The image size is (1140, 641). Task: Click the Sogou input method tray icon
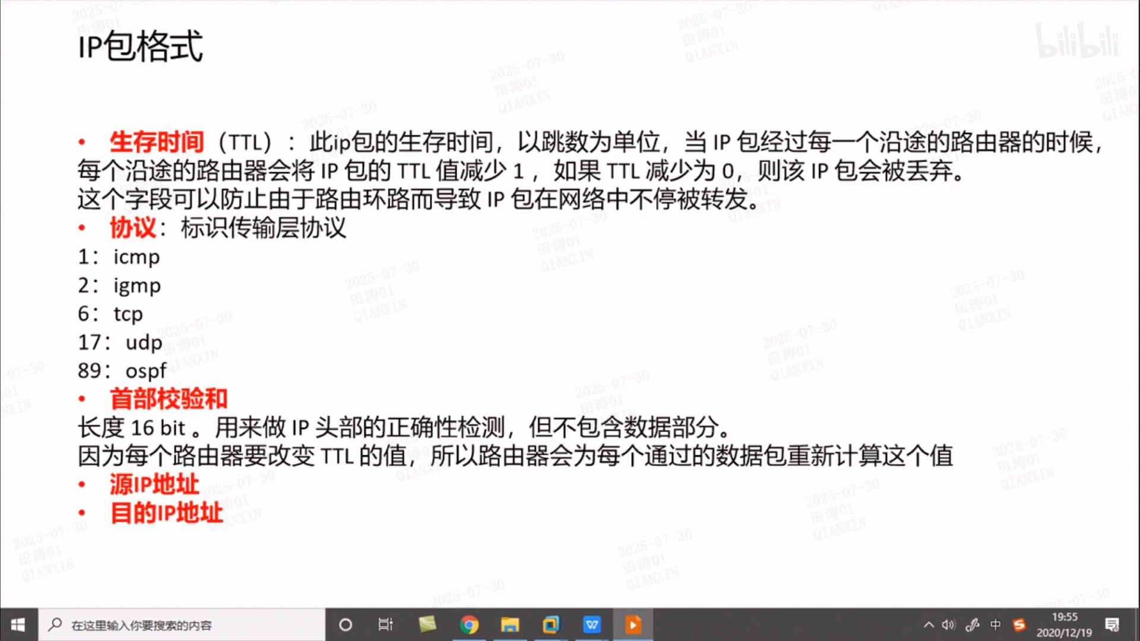1019,625
